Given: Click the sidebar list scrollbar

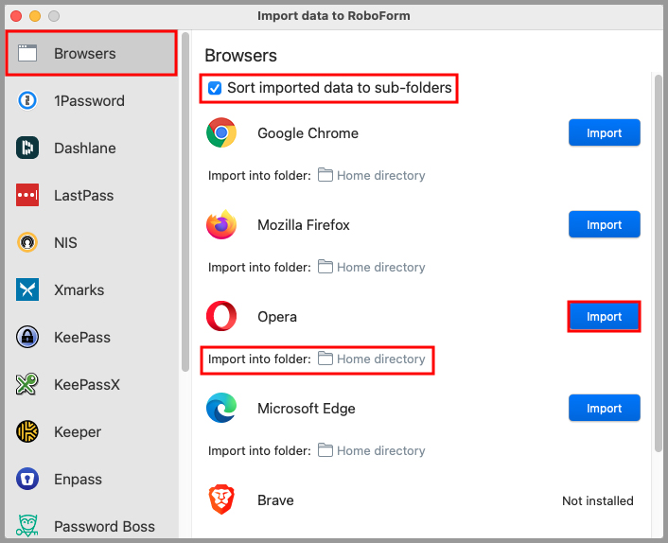Looking at the screenshot, I should (185, 201).
